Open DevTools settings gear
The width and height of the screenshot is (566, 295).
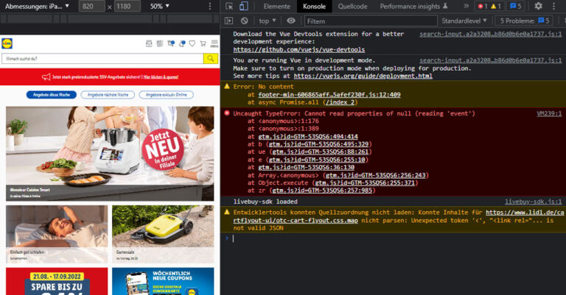[538, 6]
